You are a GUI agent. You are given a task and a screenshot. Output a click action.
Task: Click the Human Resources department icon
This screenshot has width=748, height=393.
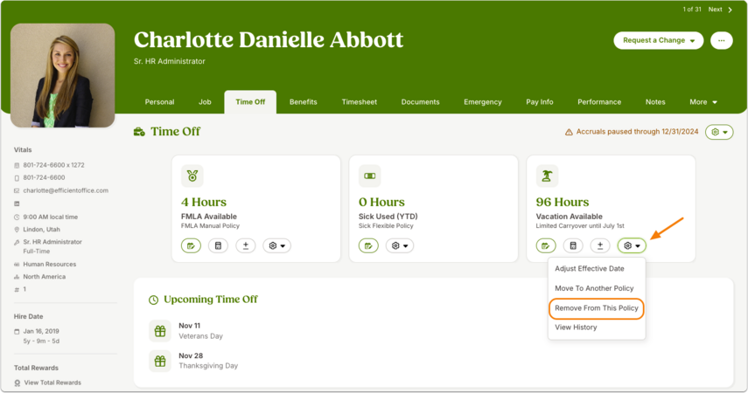click(x=17, y=265)
